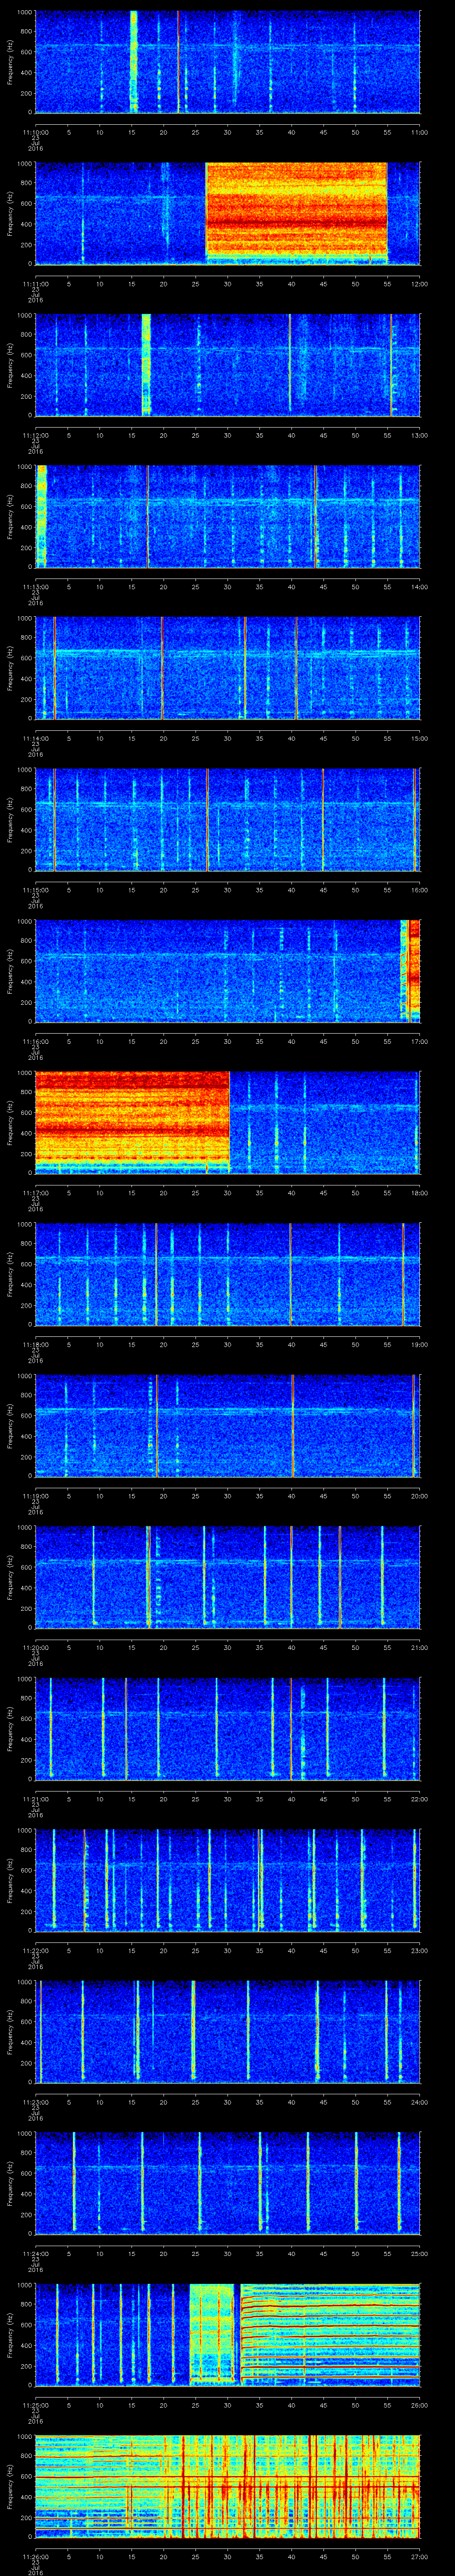Click the 11:19:00 start time label
This screenshot has height=2576, width=455.
coord(35,1496)
